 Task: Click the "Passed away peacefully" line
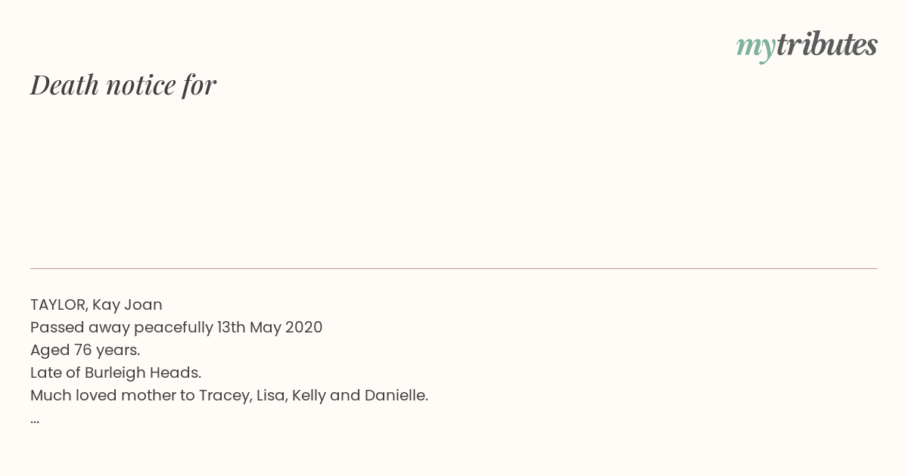(x=176, y=327)
